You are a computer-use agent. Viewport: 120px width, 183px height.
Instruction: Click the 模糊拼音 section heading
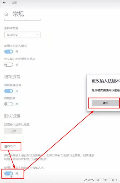[12, 77]
